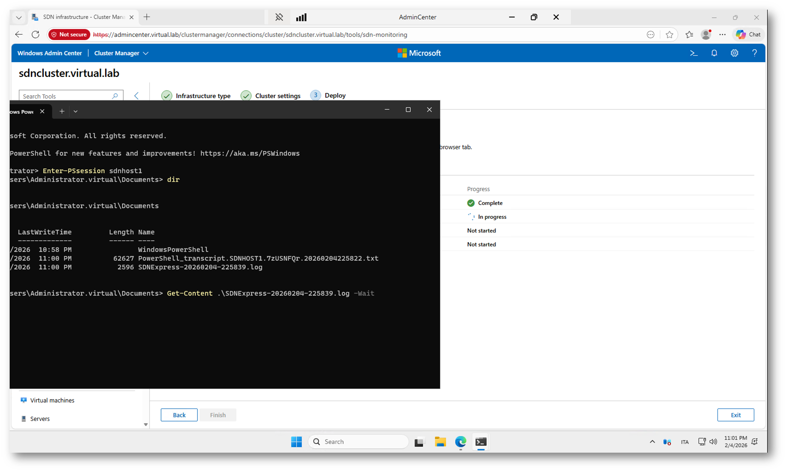Expand the Cluster Manager dropdown
This screenshot has height=472, width=787.
121,53
